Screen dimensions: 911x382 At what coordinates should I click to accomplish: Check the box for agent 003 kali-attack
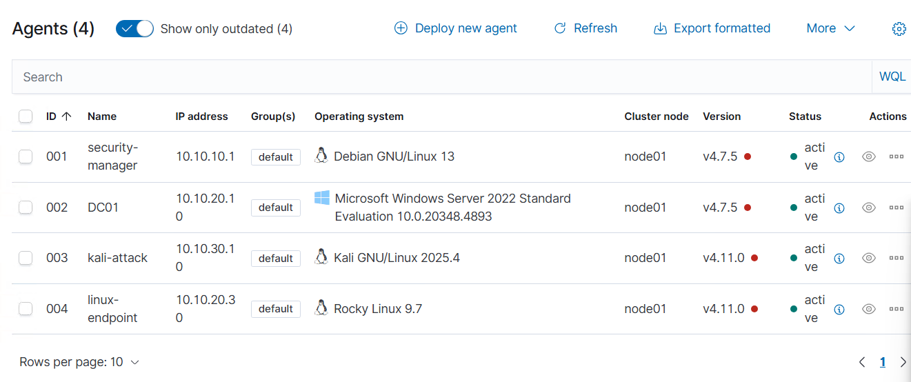pos(26,258)
